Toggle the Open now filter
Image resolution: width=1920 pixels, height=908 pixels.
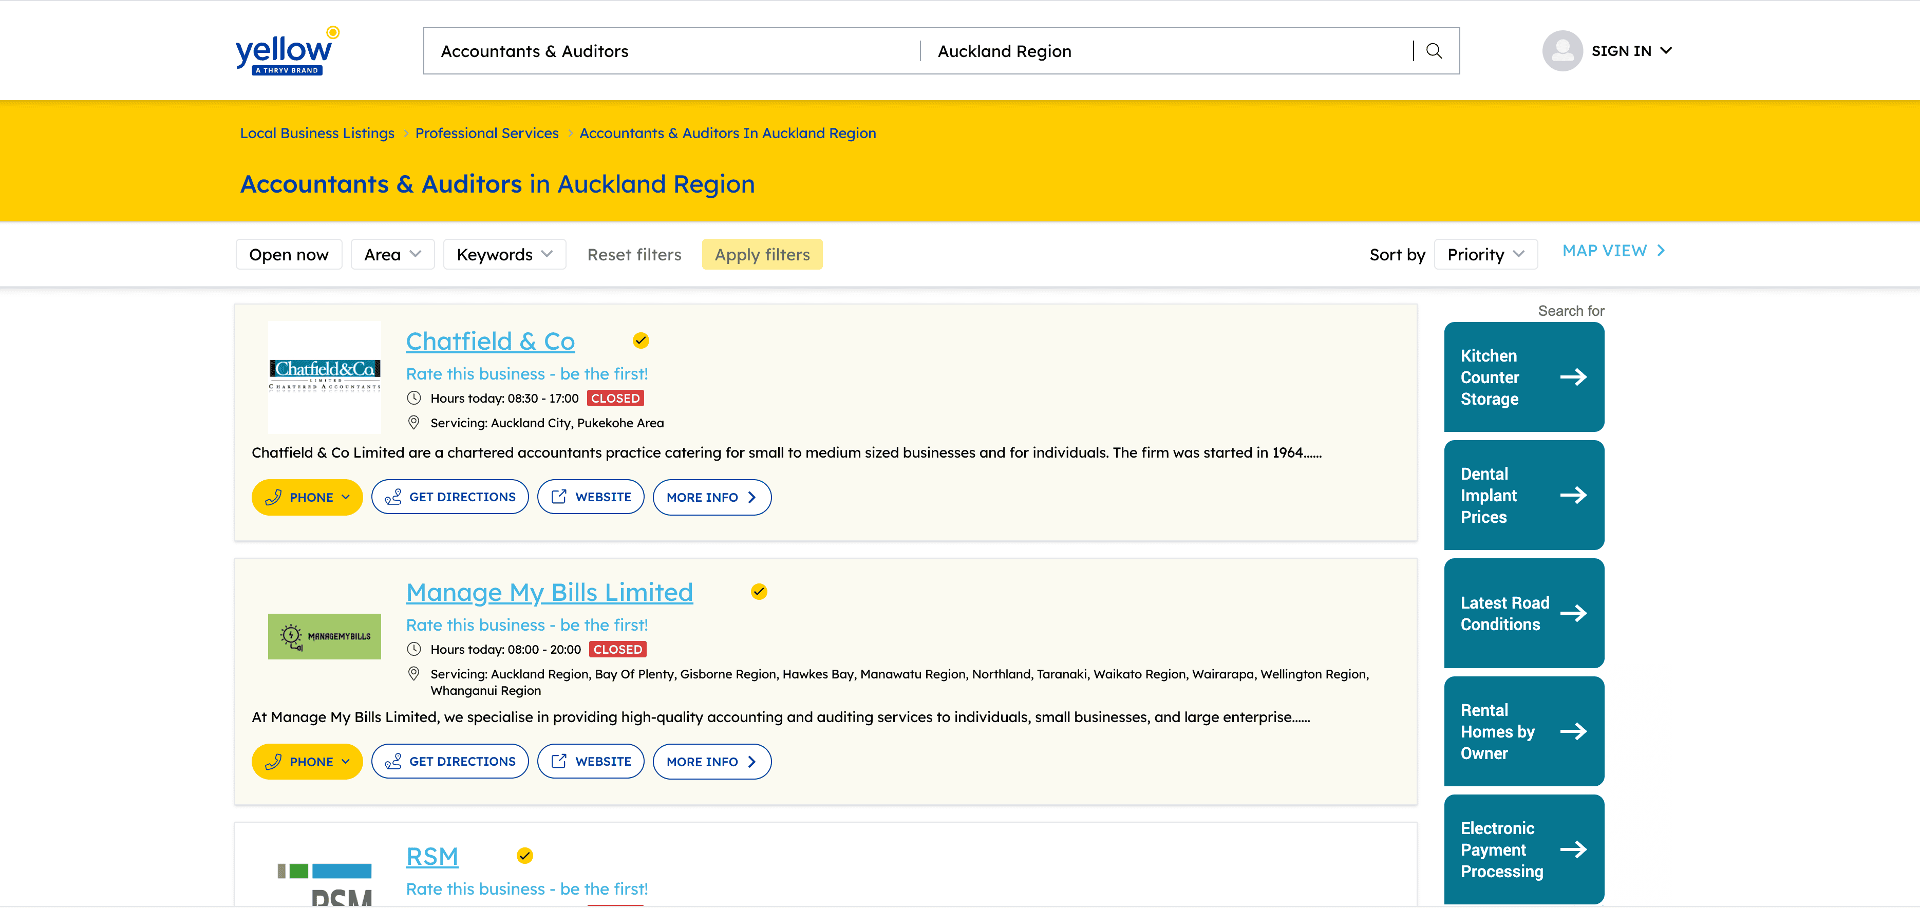tap(289, 254)
